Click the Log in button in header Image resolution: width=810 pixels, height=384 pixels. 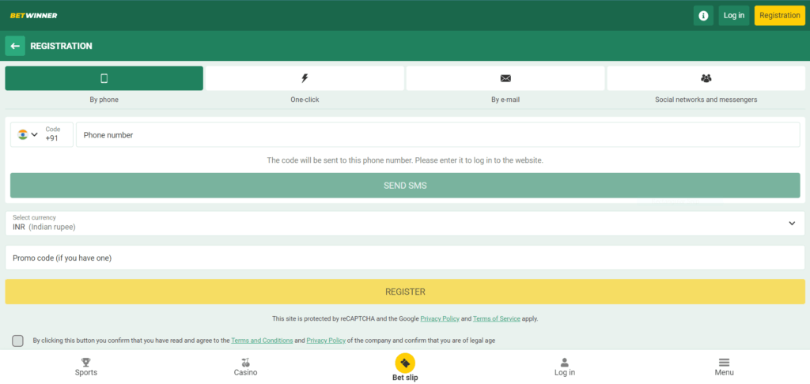(733, 16)
